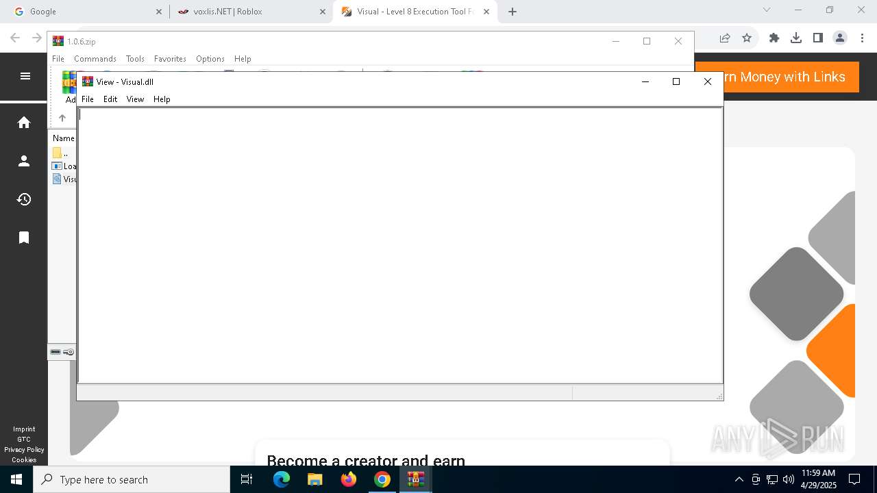Maximize the View - Visual.dll window
This screenshot has height=493, width=877.
(676, 81)
